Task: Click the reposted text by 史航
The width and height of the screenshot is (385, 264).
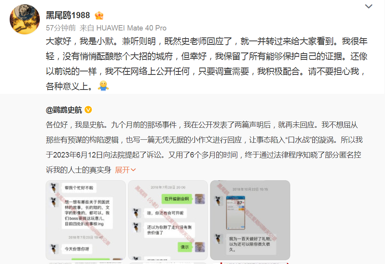Action: [x=204, y=147]
